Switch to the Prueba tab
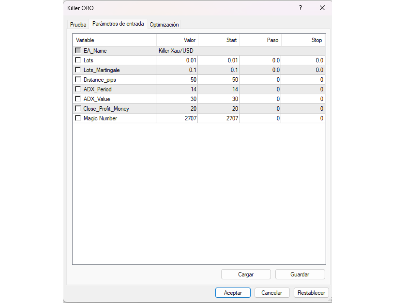The width and height of the screenshot is (405, 303). [78, 25]
